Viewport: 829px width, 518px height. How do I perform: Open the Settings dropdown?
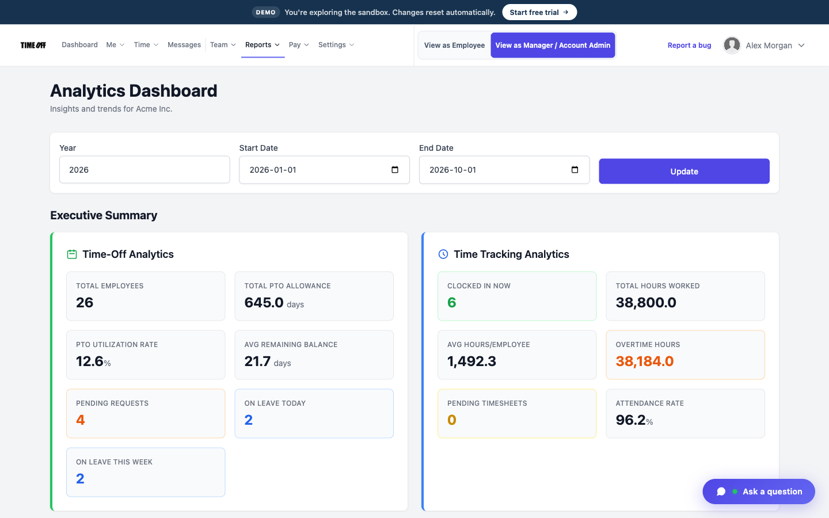pyautogui.click(x=336, y=45)
